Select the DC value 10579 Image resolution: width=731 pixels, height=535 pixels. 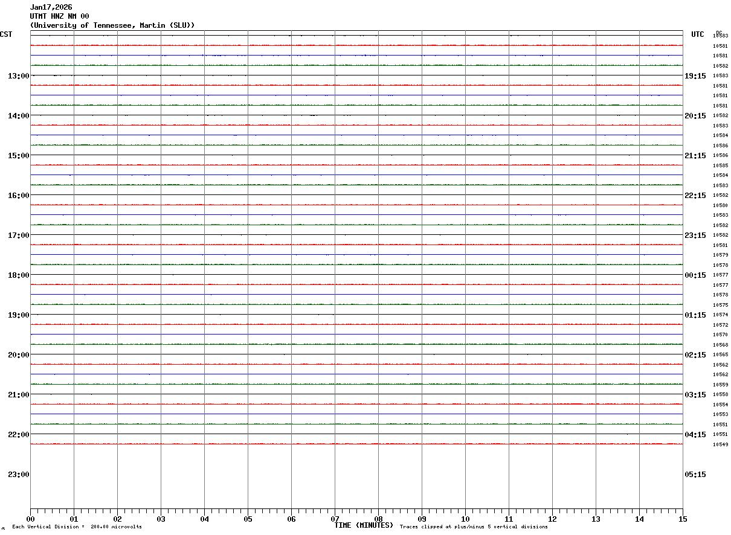tap(720, 255)
